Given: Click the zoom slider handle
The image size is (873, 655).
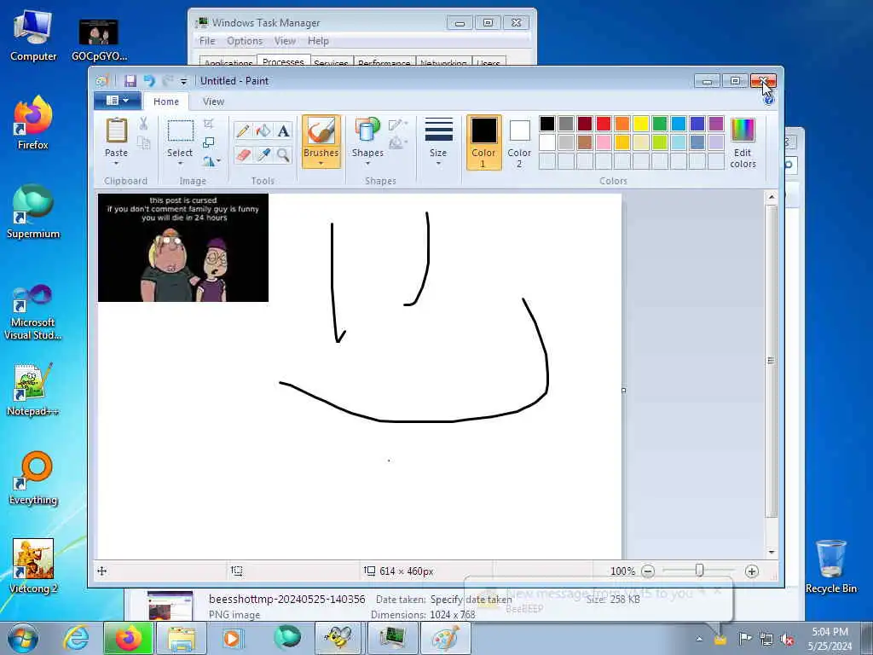Looking at the screenshot, I should pyautogui.click(x=699, y=571).
